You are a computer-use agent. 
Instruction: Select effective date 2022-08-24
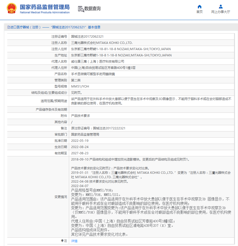pos(80,147)
